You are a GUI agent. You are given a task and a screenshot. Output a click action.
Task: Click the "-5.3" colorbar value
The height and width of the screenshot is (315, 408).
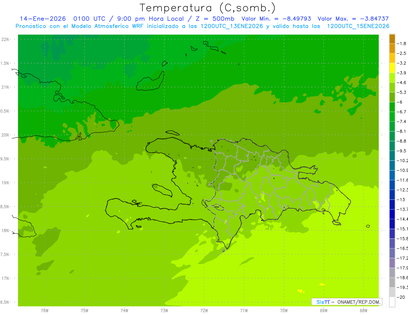coord(402,92)
